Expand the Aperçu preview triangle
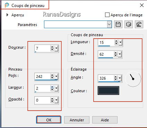 pos(7,15)
